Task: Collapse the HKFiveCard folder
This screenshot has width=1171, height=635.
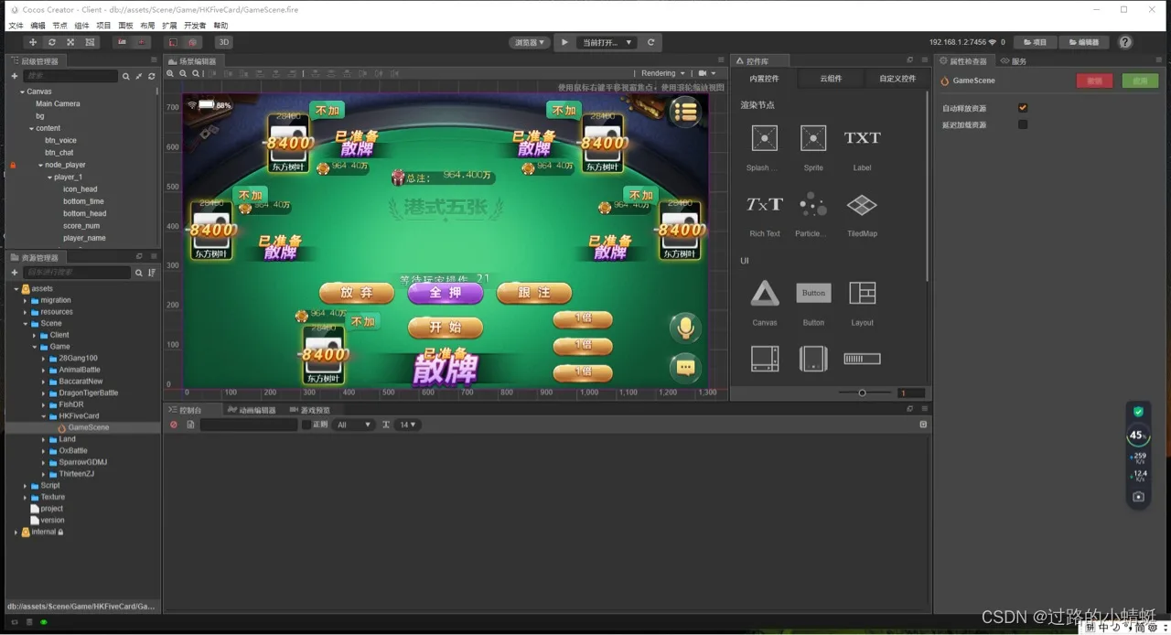Action: (x=44, y=416)
